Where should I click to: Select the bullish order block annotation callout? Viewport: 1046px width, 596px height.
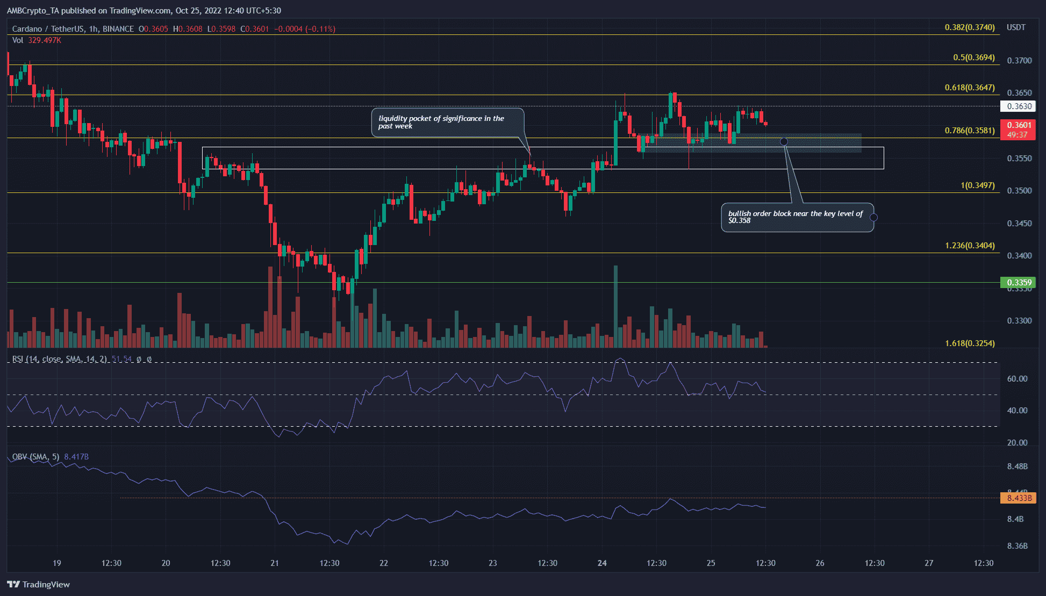point(797,218)
